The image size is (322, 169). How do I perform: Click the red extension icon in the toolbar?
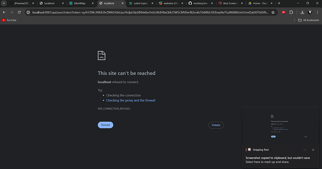click(x=283, y=12)
